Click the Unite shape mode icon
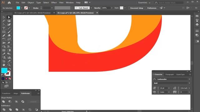The height and width of the screenshot is (112, 200). [x=3, y=102]
